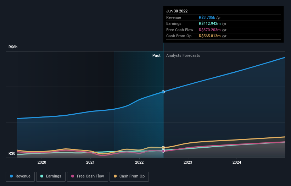Click the 2024 x-axis label
This screenshot has width=291, height=186.
237,162
